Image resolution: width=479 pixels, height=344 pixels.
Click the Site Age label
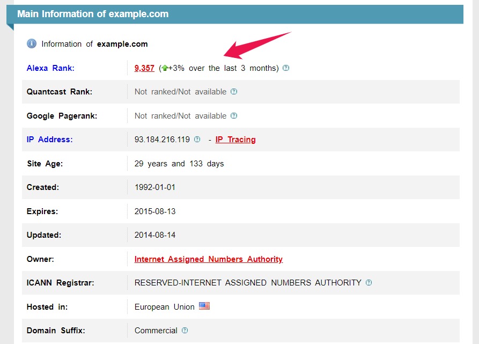(x=45, y=164)
